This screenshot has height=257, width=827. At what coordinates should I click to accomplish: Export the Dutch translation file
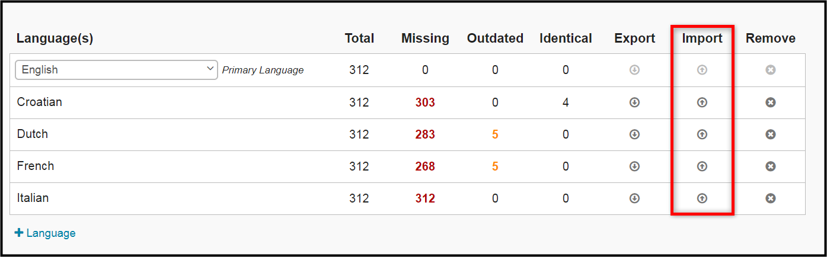click(634, 134)
